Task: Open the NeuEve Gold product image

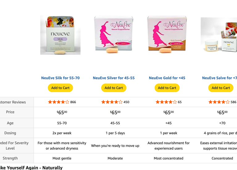Action: tap(167, 34)
